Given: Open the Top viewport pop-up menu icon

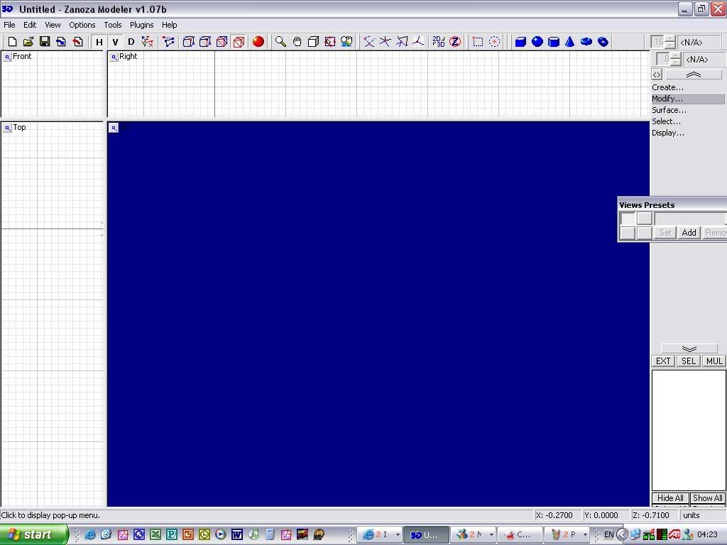Looking at the screenshot, I should tap(7, 128).
